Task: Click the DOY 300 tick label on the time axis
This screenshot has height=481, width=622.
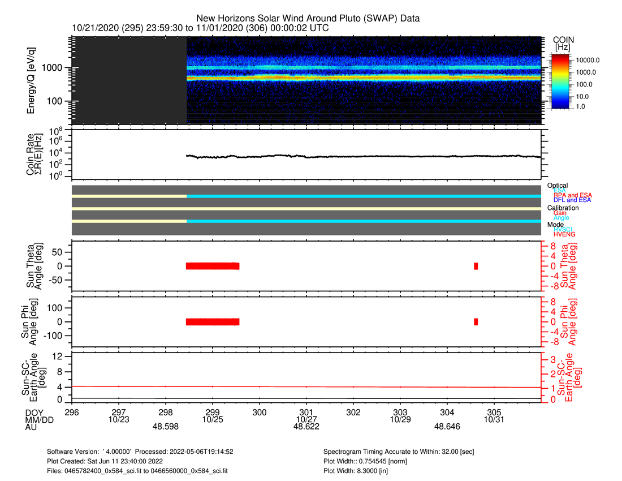Action: point(260,412)
